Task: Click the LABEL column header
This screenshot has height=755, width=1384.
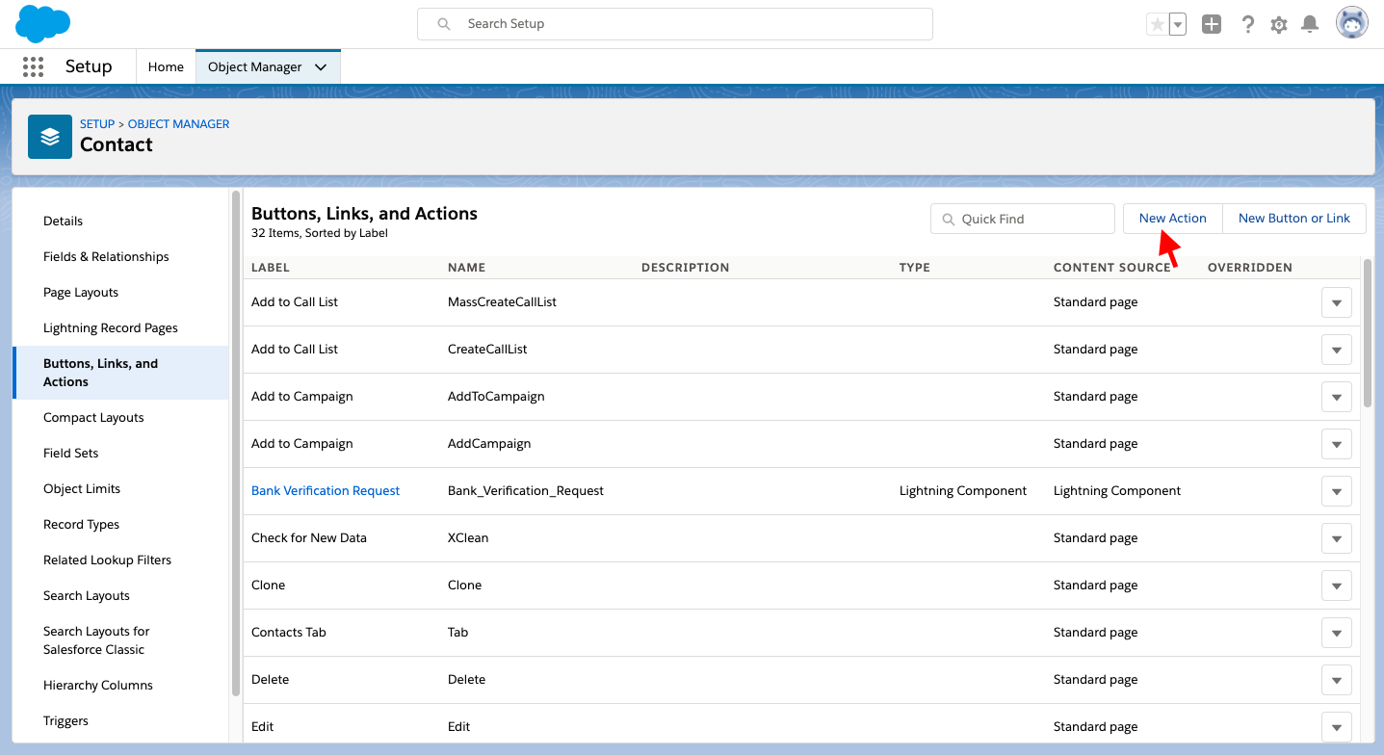Action: tap(271, 268)
